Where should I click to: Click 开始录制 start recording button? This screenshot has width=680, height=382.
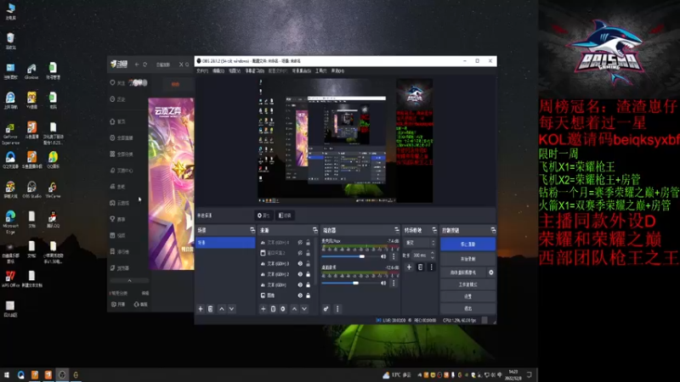(468, 259)
